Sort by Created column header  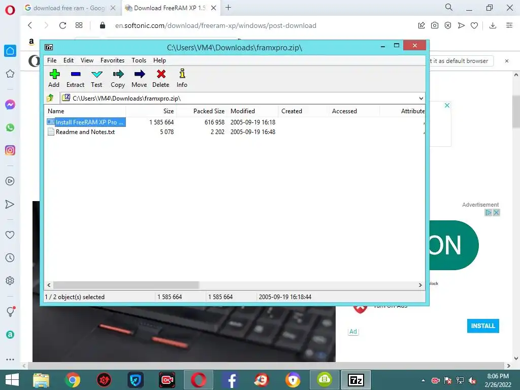[x=303, y=111]
